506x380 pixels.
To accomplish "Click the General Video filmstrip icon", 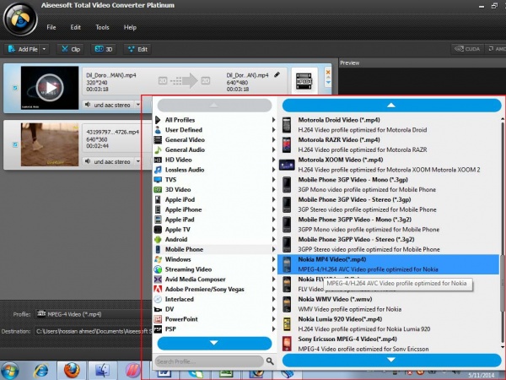I will pos(158,140).
